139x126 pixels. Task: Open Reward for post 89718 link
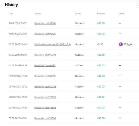[45, 76]
